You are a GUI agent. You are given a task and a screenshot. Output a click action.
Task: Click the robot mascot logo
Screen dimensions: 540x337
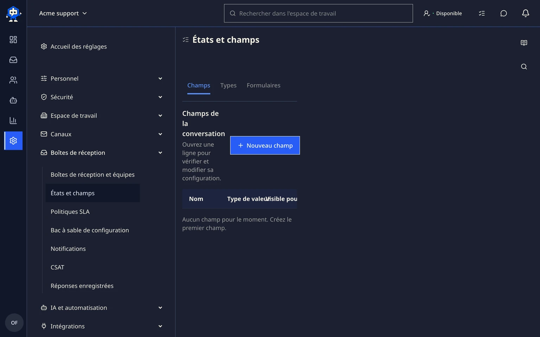pyautogui.click(x=13, y=13)
